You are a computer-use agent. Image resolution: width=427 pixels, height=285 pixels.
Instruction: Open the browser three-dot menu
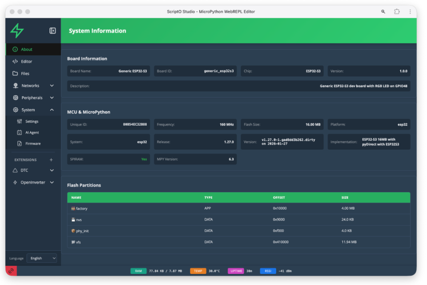click(x=410, y=12)
